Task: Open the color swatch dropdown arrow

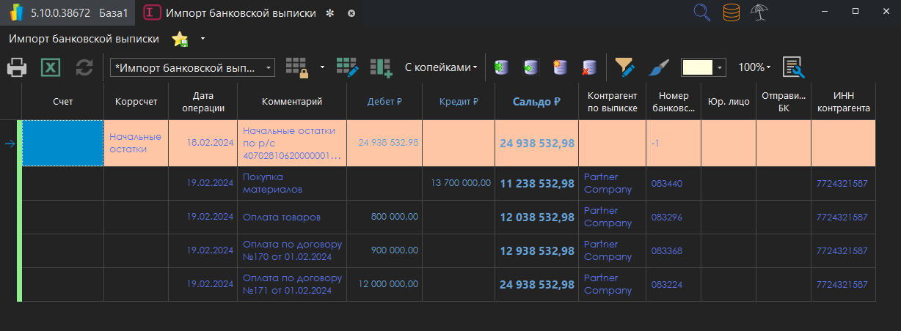Action: pyautogui.click(x=721, y=67)
